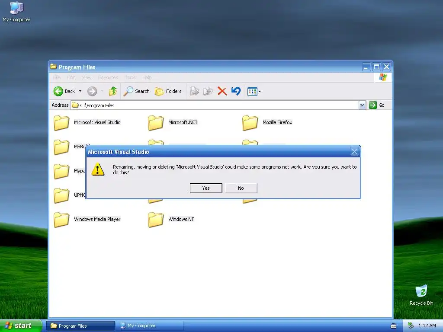
Task: Open the Tools menu
Action: (x=130, y=77)
